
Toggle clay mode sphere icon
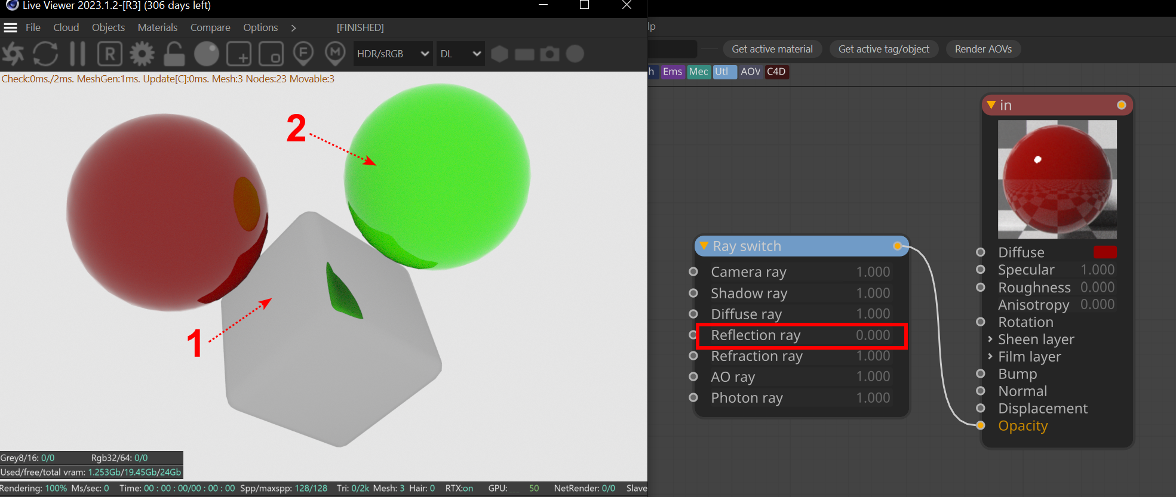pyautogui.click(x=207, y=54)
